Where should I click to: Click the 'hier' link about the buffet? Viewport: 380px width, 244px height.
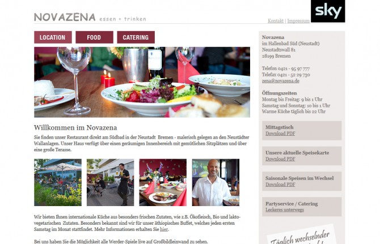[x=164, y=229]
